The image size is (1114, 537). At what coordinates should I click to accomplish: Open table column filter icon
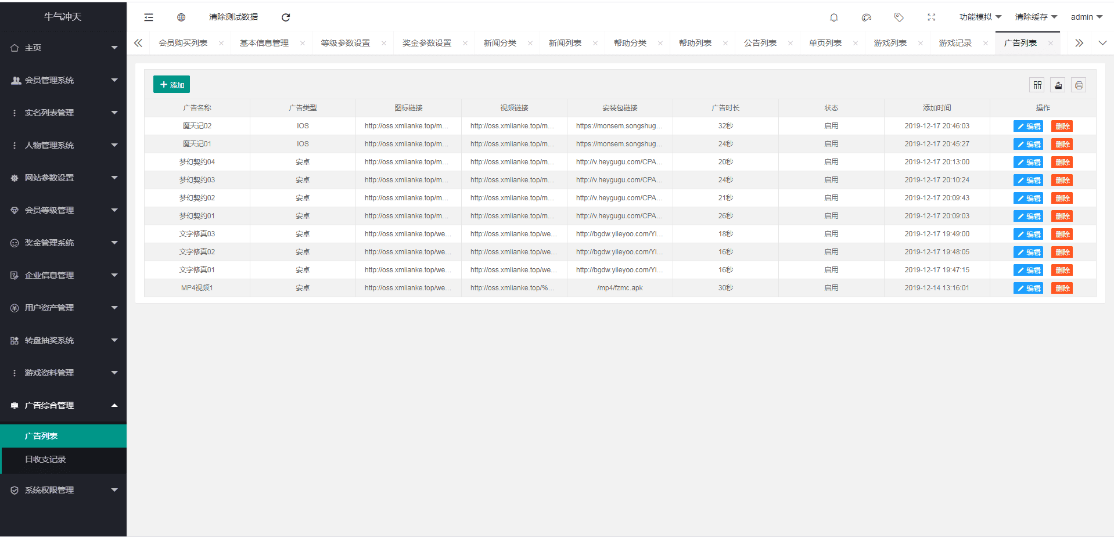(x=1037, y=85)
